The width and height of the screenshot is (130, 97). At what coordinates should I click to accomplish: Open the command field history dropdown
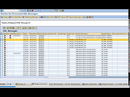pyautogui.click(x=19, y=11)
